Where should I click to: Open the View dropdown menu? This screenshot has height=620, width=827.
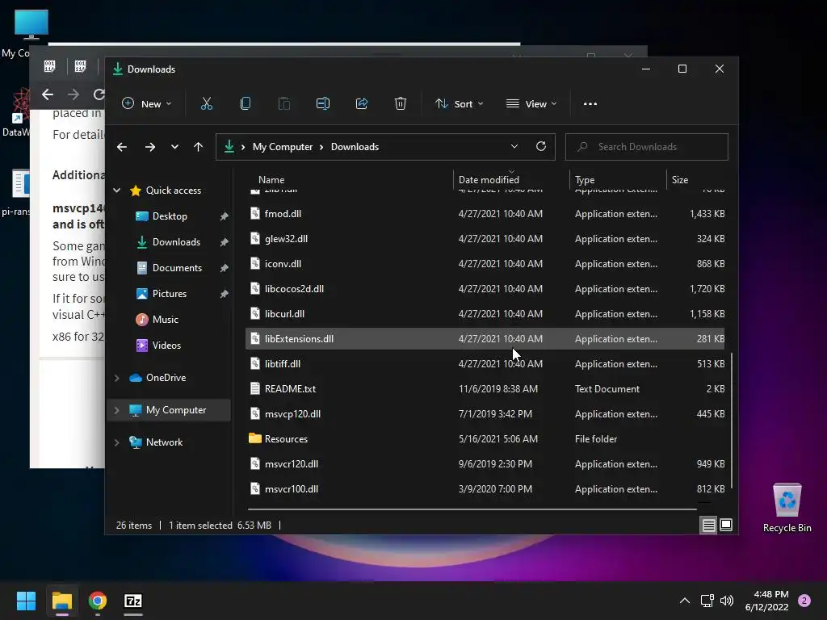coord(531,103)
